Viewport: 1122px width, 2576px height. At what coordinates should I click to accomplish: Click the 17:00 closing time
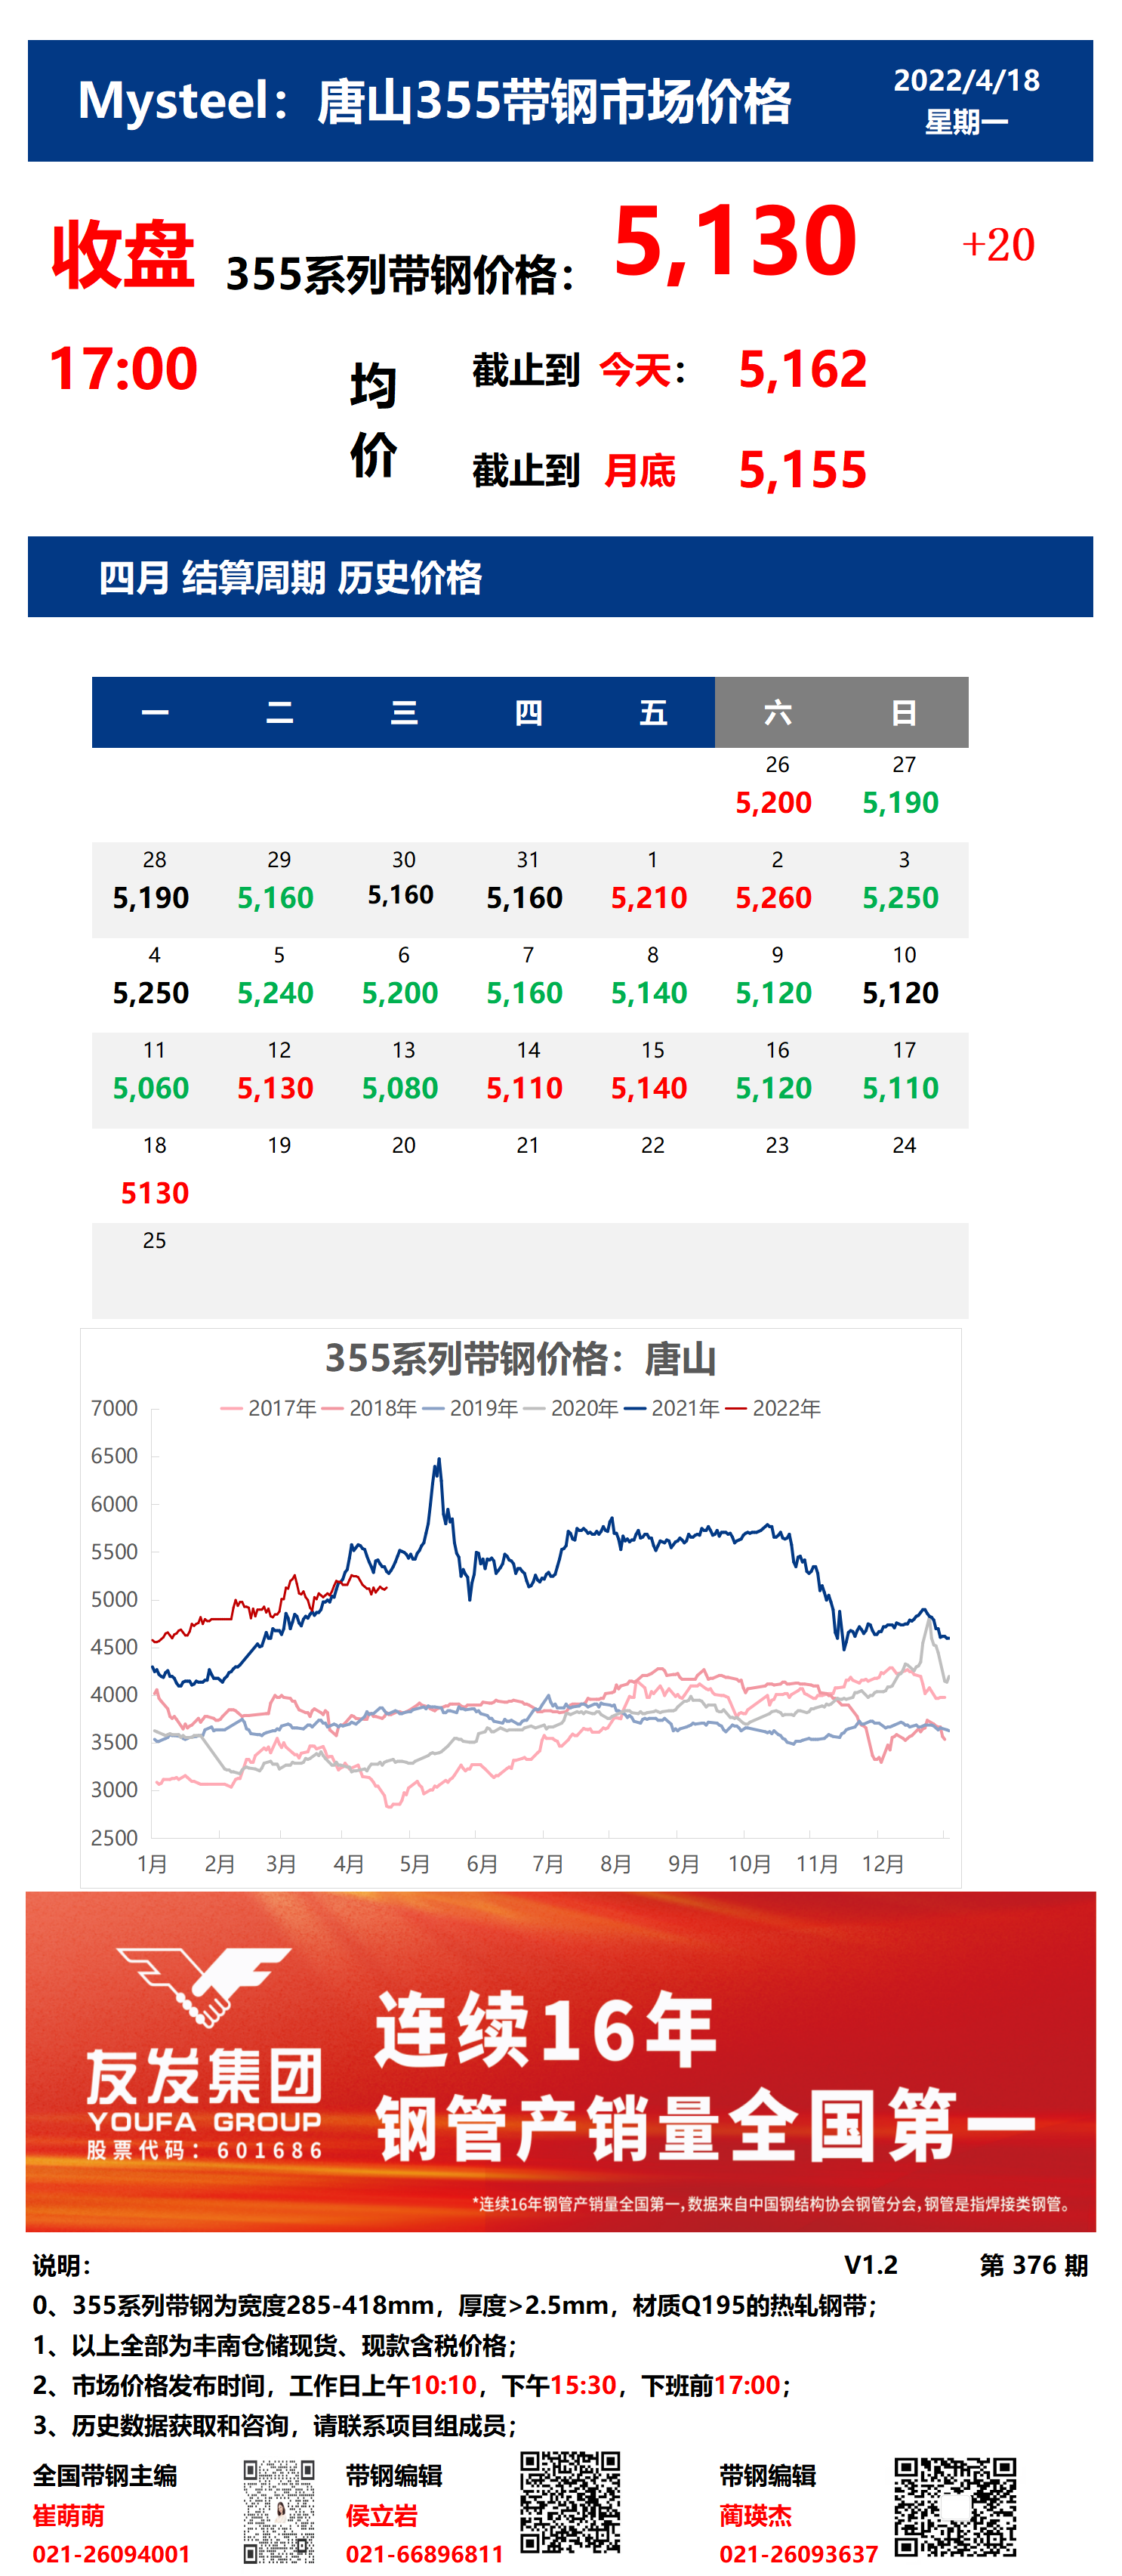click(123, 368)
